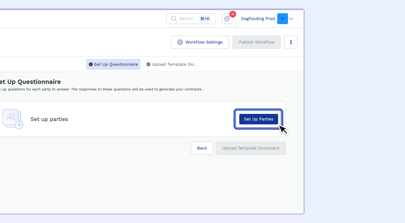Viewport: 405px width, 223px height.
Task: Click the set up parties people icon
Action: click(13, 119)
